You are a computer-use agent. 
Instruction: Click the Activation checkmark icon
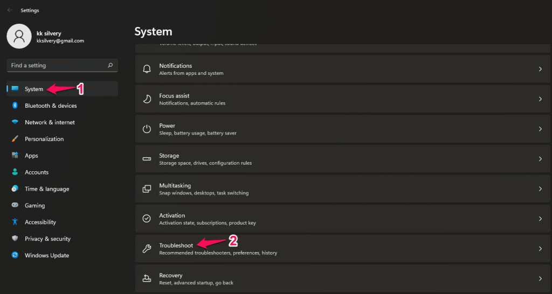[147, 219]
